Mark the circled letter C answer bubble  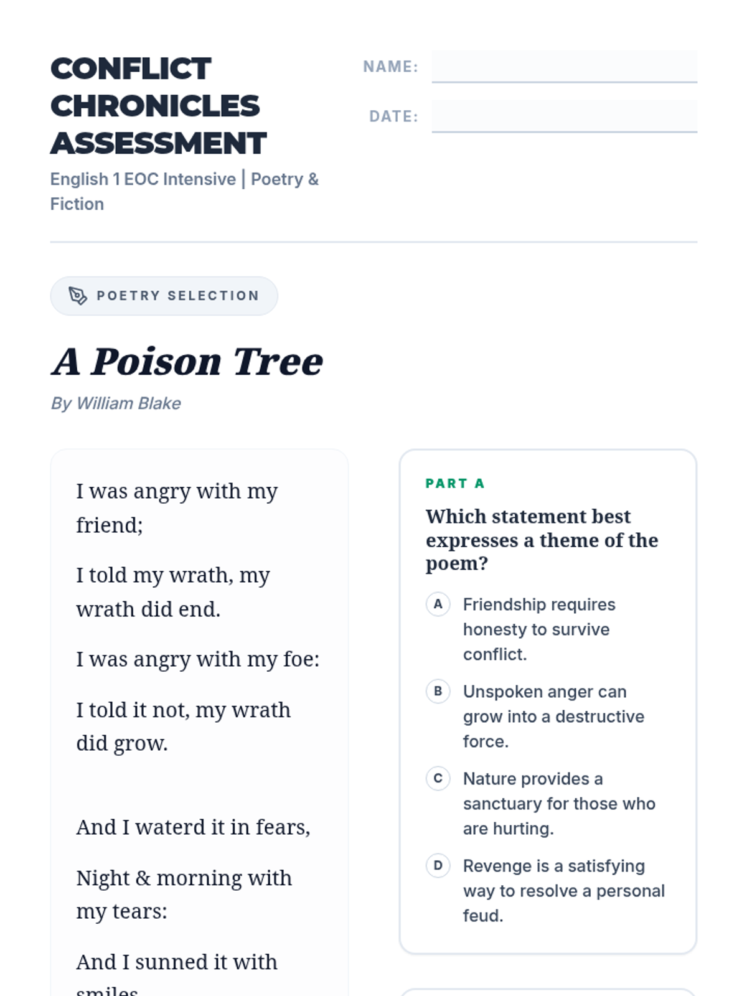(438, 779)
